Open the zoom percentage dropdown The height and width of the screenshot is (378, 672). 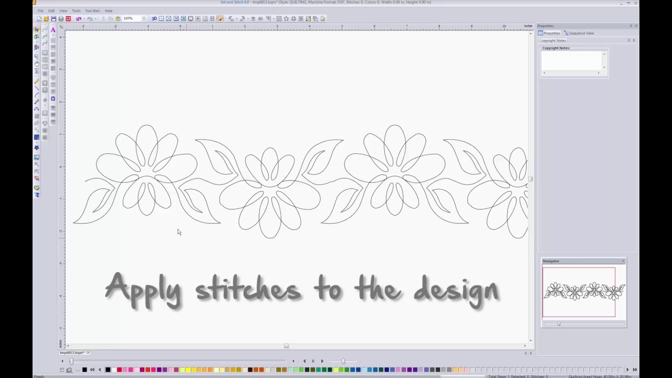coord(144,19)
